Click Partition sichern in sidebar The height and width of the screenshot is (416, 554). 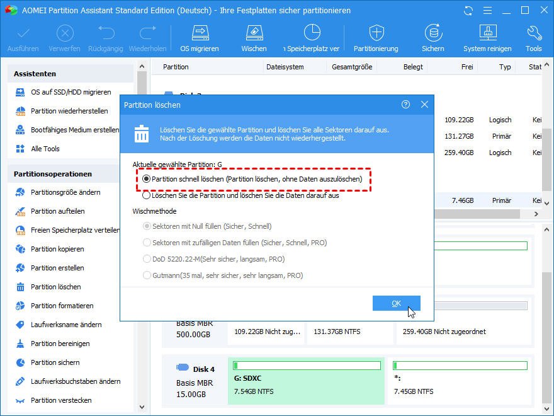pos(48,362)
